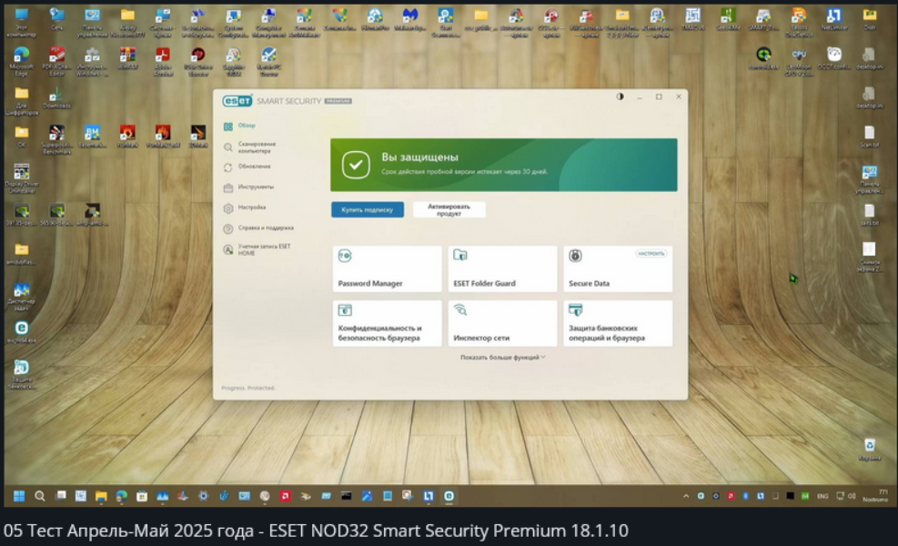Viewport: 898px width, 546px height.
Task: Open Superposition Benchmark desktop icon
Action: click(56, 139)
